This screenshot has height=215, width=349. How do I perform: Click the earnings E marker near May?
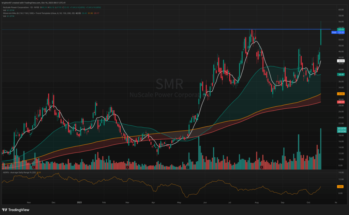pos(188,167)
